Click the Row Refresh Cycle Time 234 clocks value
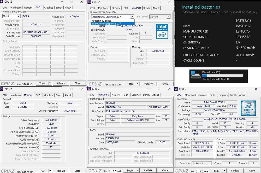 51,143
